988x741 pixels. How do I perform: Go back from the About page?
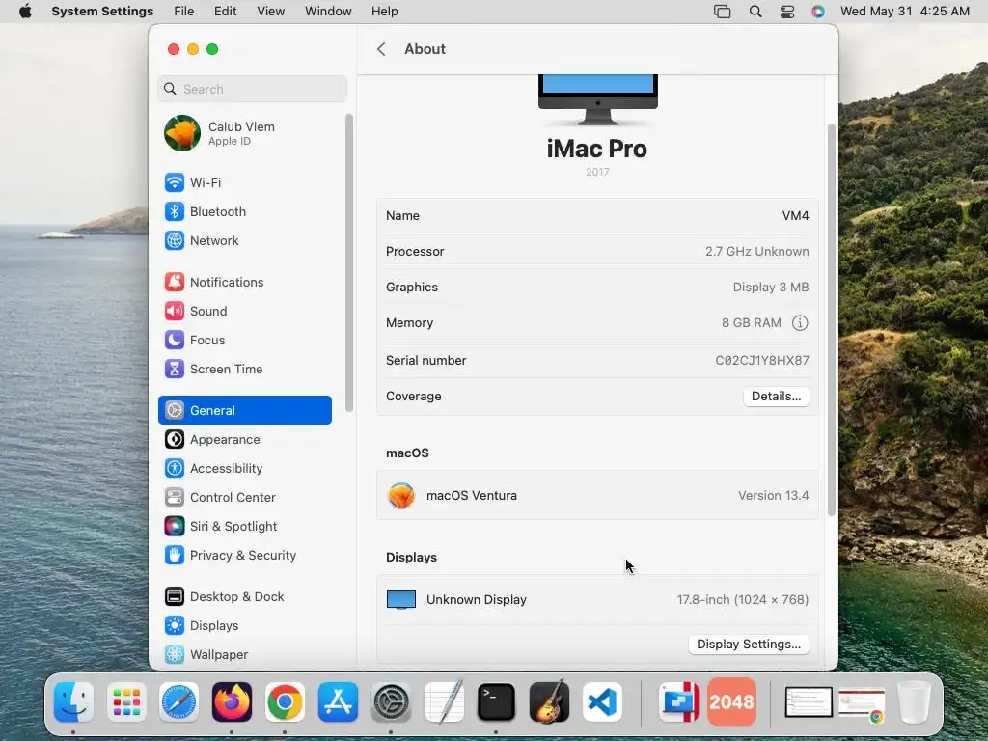[381, 49]
